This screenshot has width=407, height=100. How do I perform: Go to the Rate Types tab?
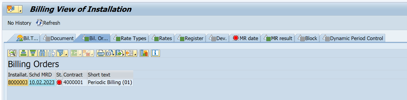pos(130,38)
